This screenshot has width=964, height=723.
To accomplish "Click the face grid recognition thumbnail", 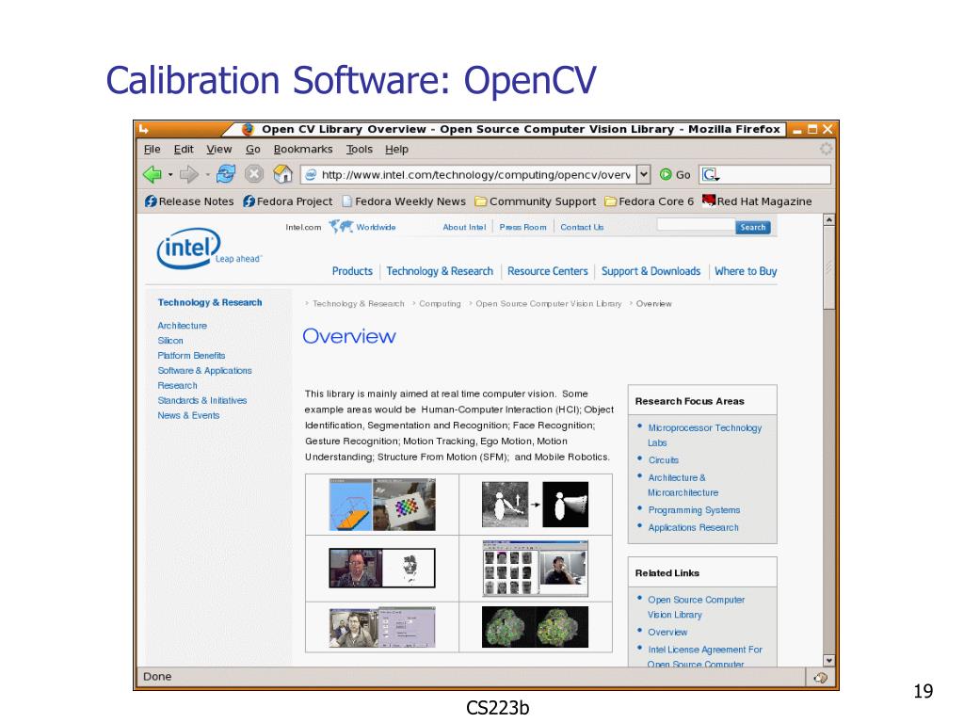I will click(x=535, y=569).
